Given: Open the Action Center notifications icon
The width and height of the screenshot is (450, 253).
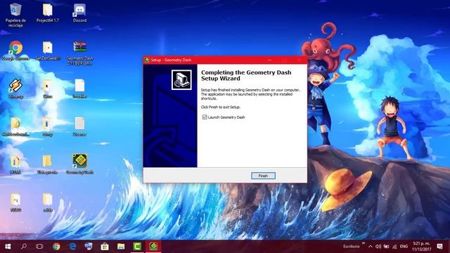Looking at the screenshot, I should point(439,247).
